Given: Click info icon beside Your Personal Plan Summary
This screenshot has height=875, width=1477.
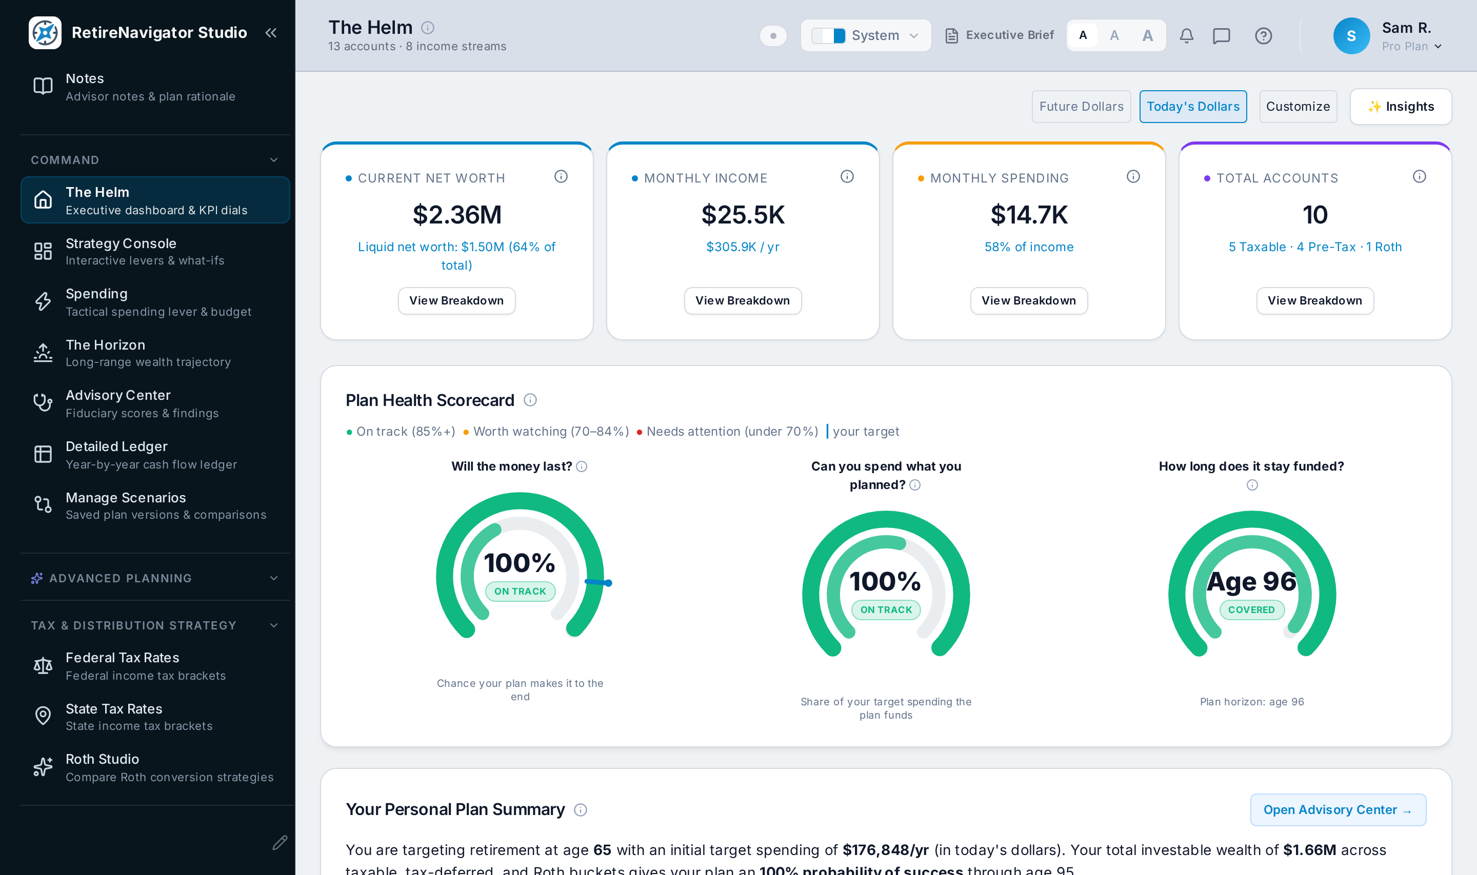Looking at the screenshot, I should click(x=581, y=809).
